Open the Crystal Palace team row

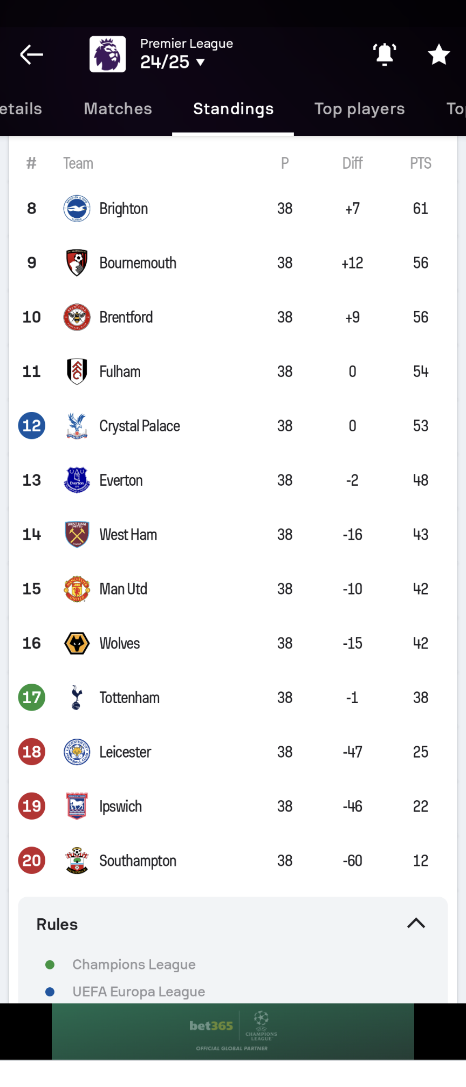click(233, 426)
